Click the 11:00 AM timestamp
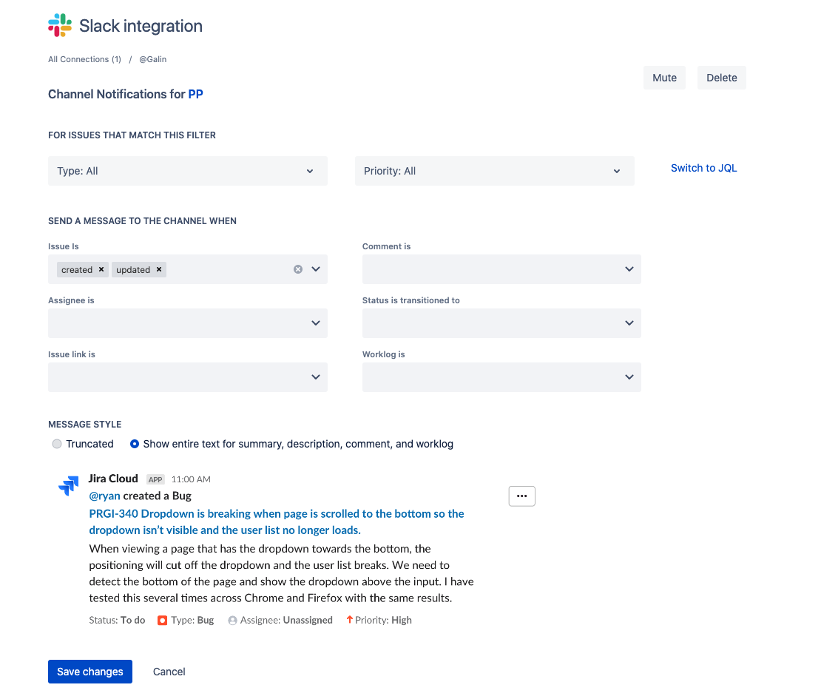 pyautogui.click(x=191, y=479)
